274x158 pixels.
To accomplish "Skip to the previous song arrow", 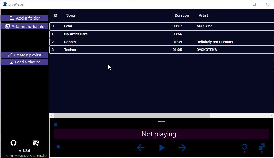I will point(141,148).
